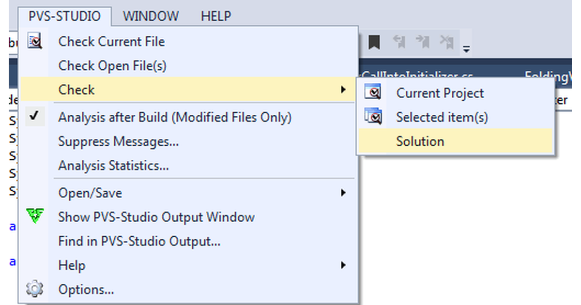Click the Selected item(s) check icon
The height and width of the screenshot is (305, 581).
coord(374,117)
